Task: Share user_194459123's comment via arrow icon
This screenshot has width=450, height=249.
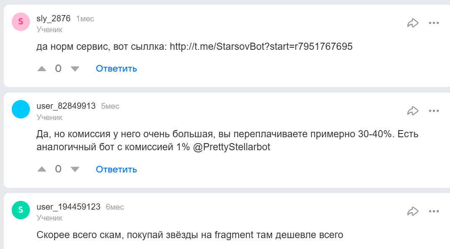Action: [x=413, y=211]
